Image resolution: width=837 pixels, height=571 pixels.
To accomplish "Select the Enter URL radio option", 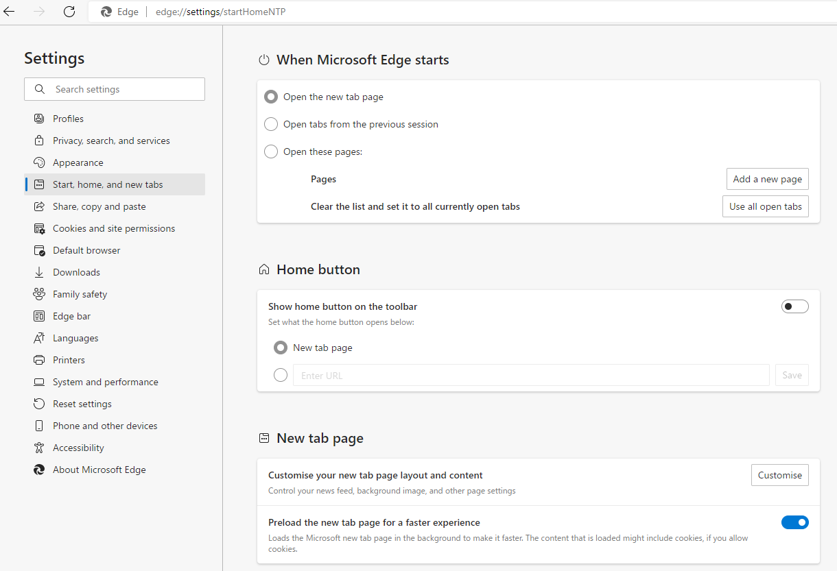I will (281, 375).
